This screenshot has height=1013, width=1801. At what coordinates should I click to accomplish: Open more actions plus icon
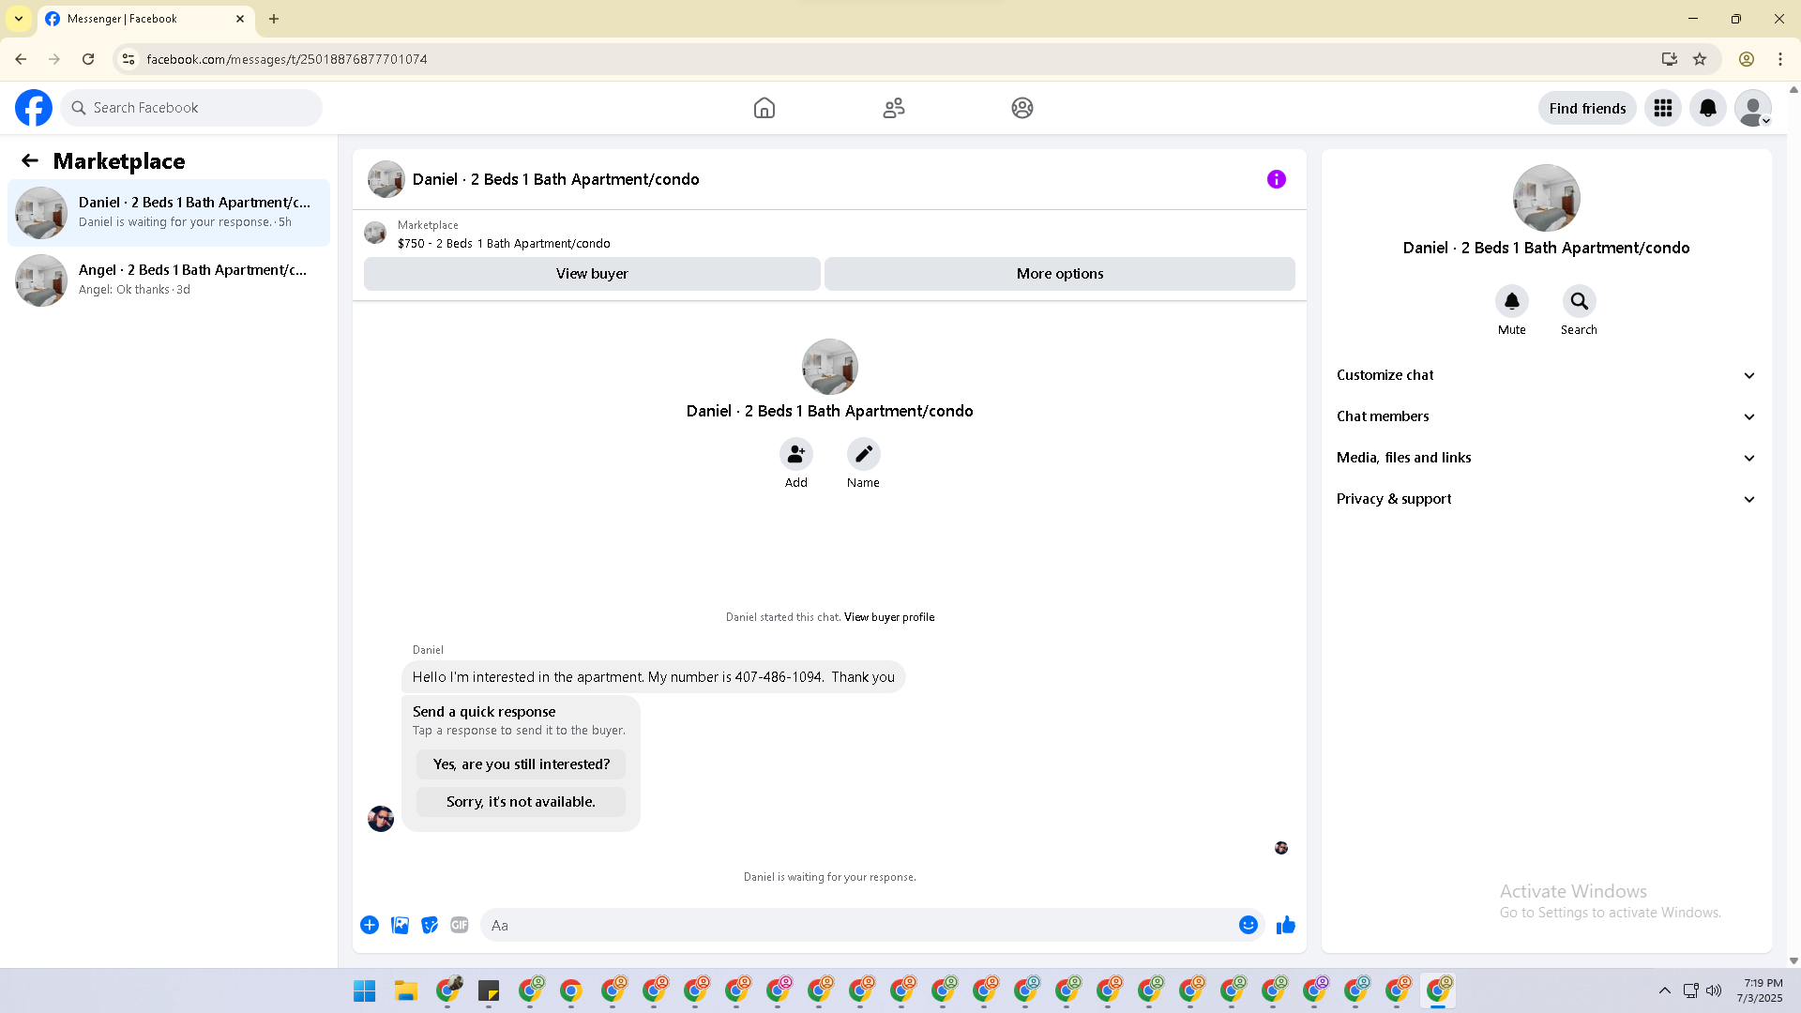tap(370, 925)
